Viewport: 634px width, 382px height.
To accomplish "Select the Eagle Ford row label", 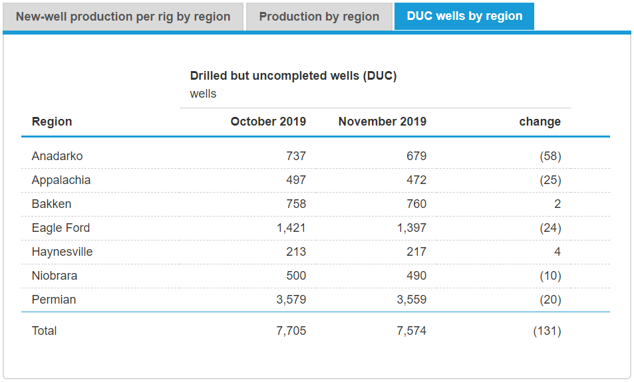I will (x=61, y=228).
